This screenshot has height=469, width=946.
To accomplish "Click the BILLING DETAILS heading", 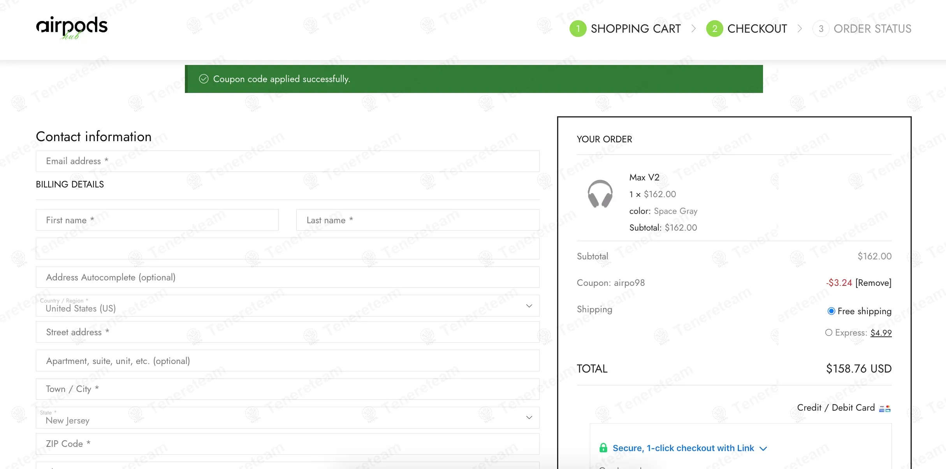I will pyautogui.click(x=70, y=184).
